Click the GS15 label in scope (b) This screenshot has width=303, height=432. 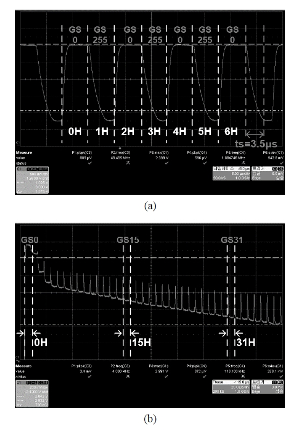(128, 240)
